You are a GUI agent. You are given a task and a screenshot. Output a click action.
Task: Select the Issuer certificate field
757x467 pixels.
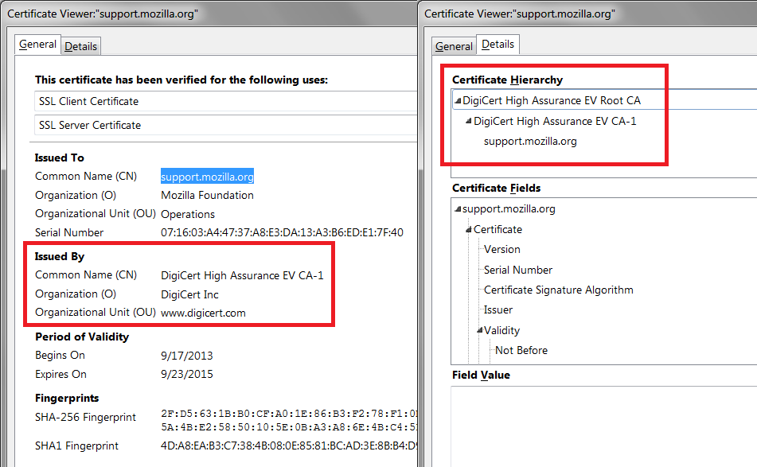[x=498, y=309]
